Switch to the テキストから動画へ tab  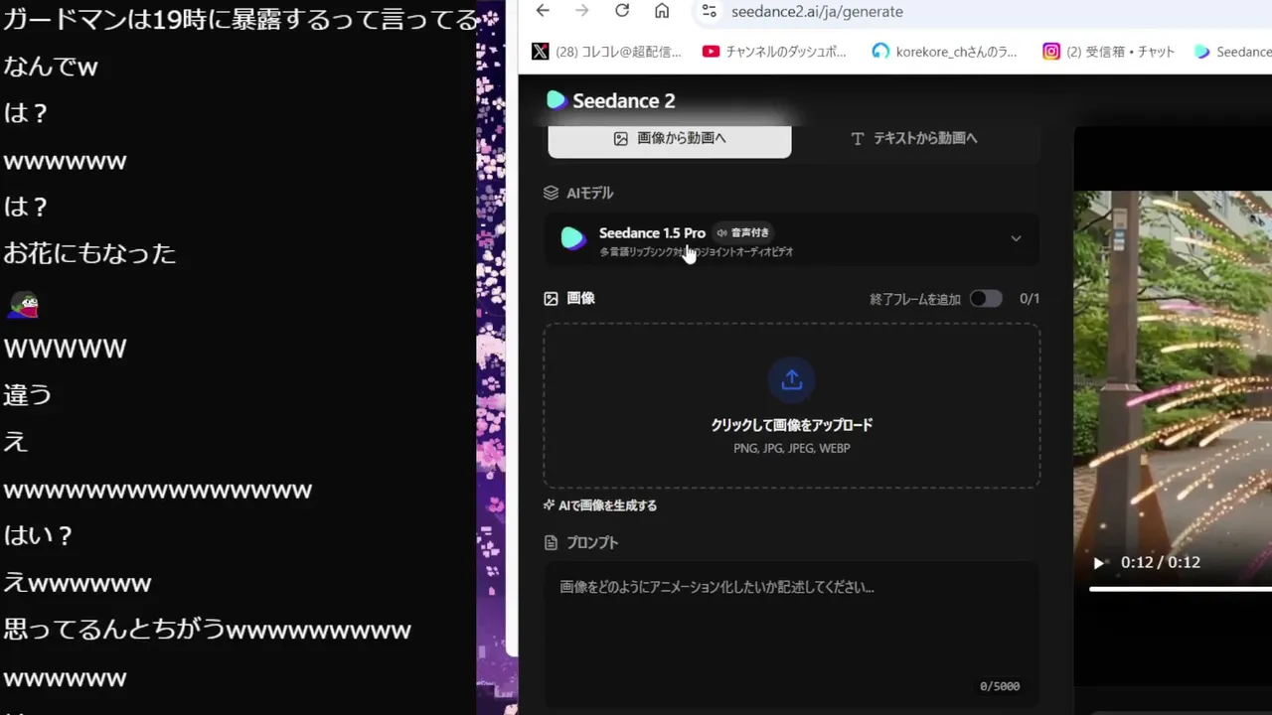(x=914, y=139)
